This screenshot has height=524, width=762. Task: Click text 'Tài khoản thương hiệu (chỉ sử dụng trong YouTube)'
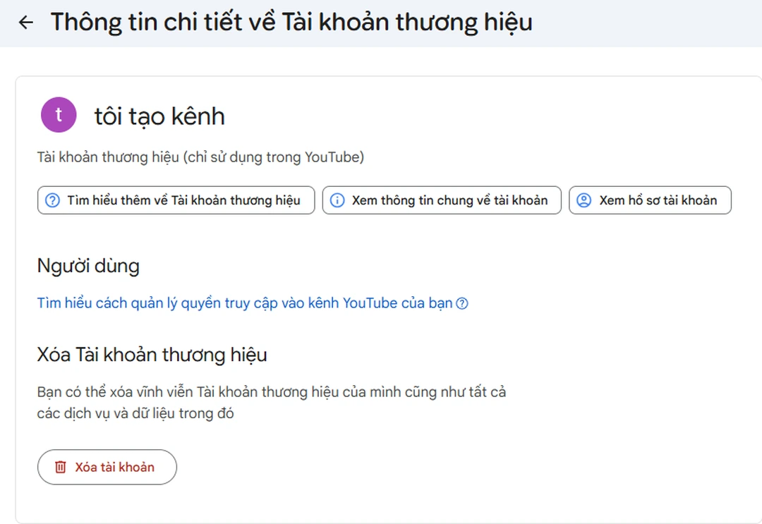pyautogui.click(x=200, y=157)
